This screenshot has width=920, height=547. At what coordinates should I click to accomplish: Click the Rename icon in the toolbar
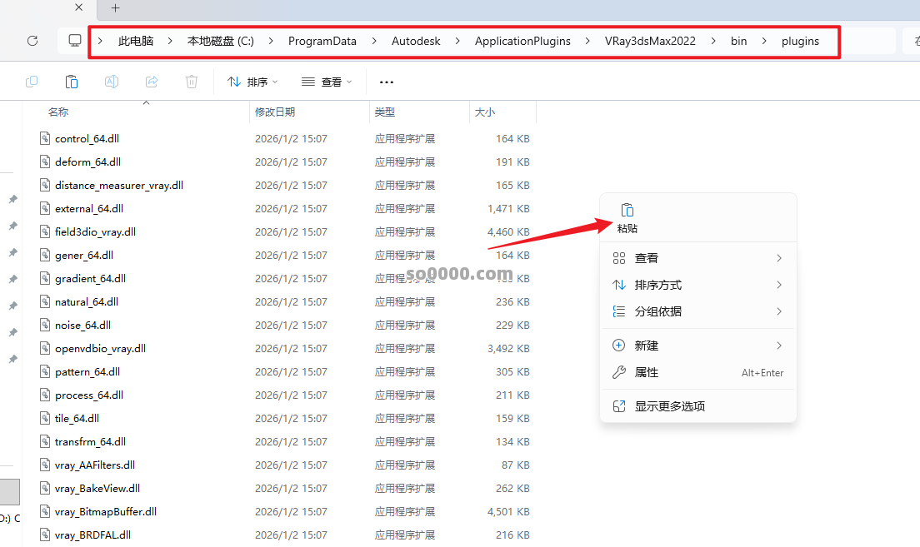[x=112, y=81]
